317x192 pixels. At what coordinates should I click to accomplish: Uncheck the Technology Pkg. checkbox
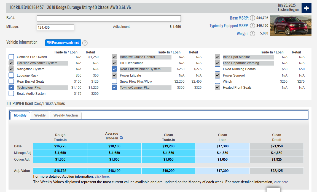11,87
